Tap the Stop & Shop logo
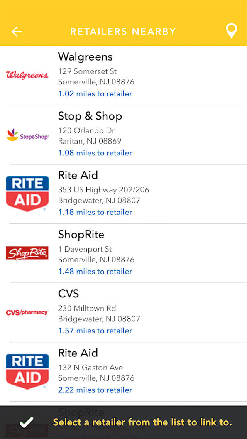 pos(27,135)
